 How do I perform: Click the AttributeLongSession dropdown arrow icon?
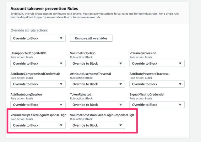(x=61, y=105)
